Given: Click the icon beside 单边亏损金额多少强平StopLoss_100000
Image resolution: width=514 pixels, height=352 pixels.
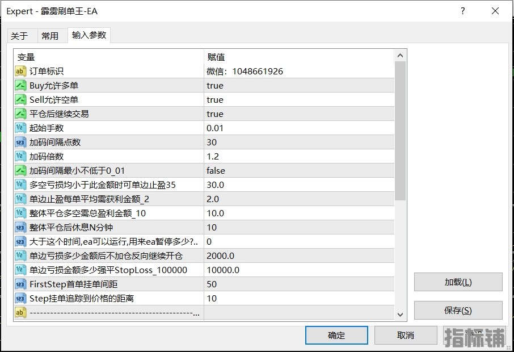Looking at the screenshot, I should (x=20, y=270).
